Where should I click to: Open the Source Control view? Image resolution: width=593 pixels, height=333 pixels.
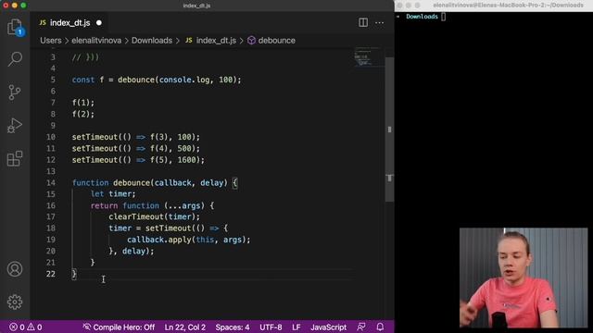15,92
